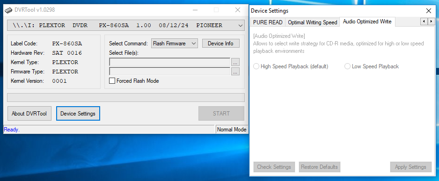This screenshot has width=439, height=181.
Task: Click the Check Settings button
Action: 274,167
